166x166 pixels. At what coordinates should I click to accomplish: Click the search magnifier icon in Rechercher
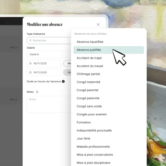(x=30, y=41)
